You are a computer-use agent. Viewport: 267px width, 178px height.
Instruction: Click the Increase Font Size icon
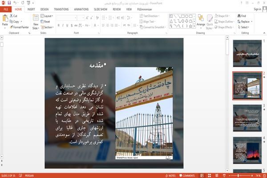pyautogui.click(x=87, y=18)
